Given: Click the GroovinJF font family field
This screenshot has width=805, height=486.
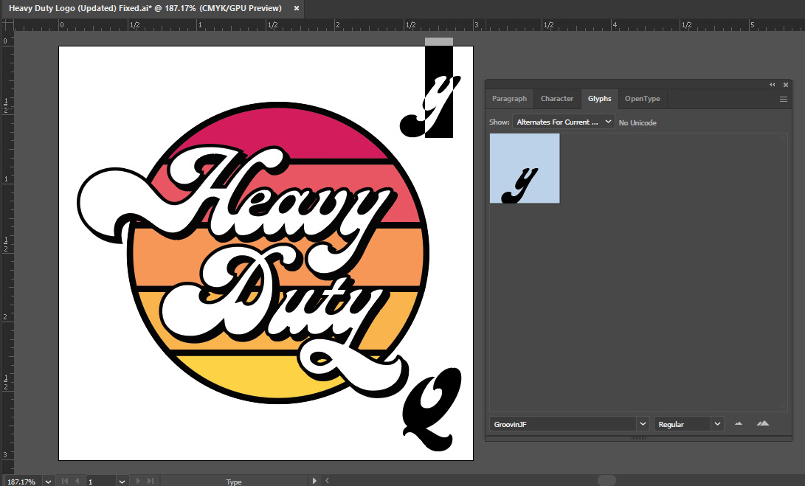Looking at the screenshot, I should click(563, 424).
